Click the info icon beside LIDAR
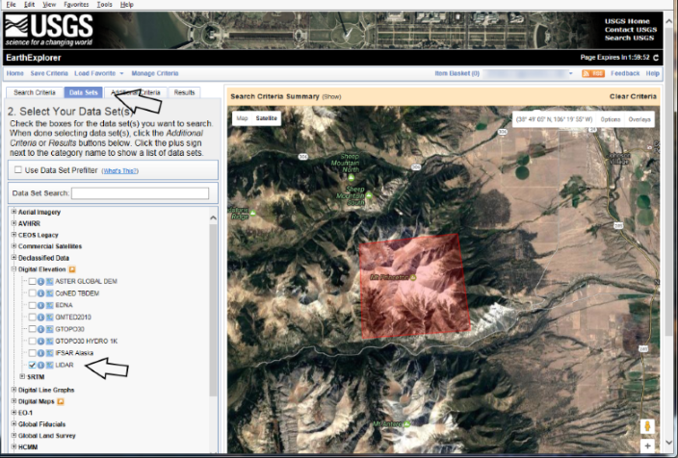The height and width of the screenshot is (458, 678). pos(41,366)
